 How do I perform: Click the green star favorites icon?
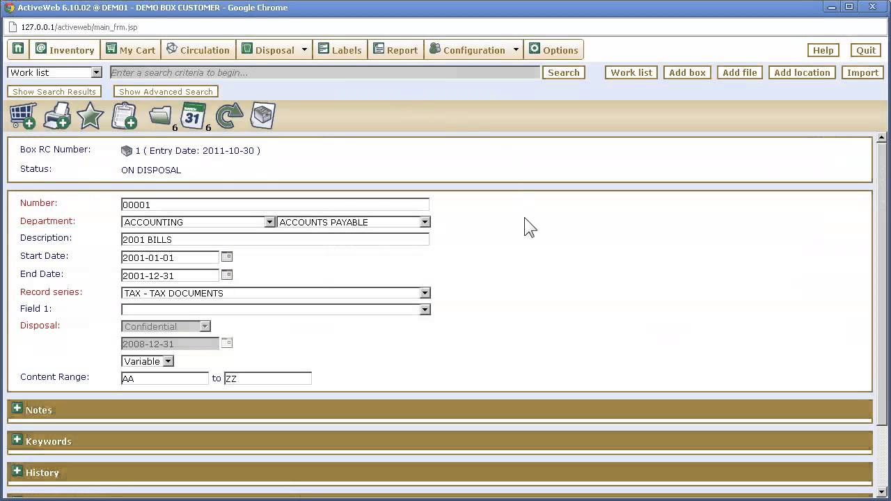tap(90, 116)
